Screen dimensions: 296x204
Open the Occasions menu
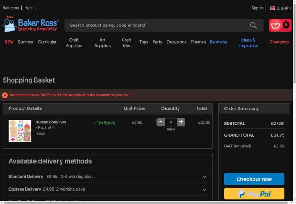pos(177,42)
